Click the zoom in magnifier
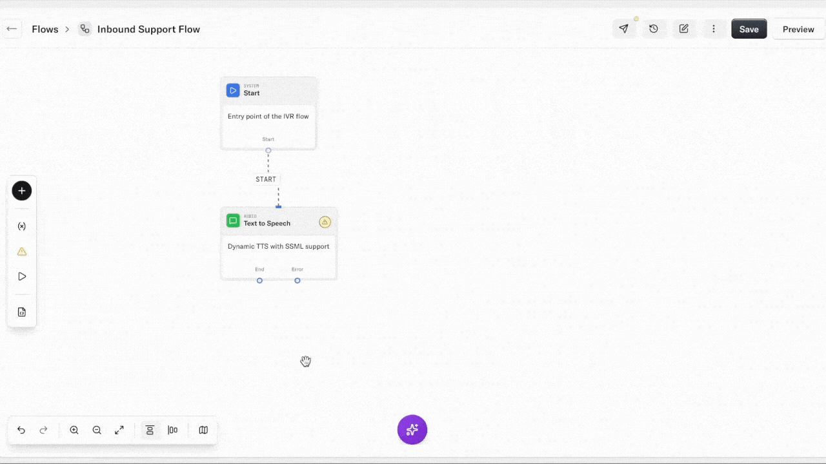Image resolution: width=826 pixels, height=464 pixels. click(x=74, y=430)
